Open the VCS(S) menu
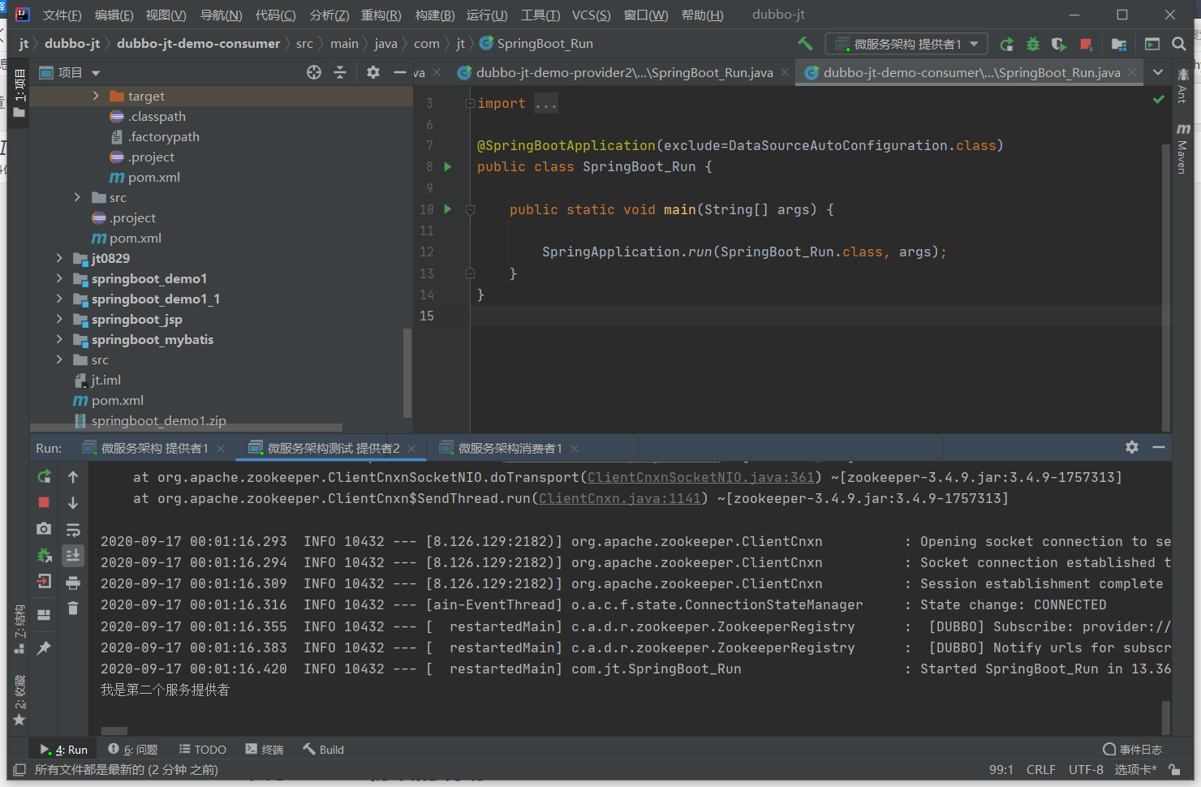Image resolution: width=1201 pixels, height=787 pixels. point(591,15)
